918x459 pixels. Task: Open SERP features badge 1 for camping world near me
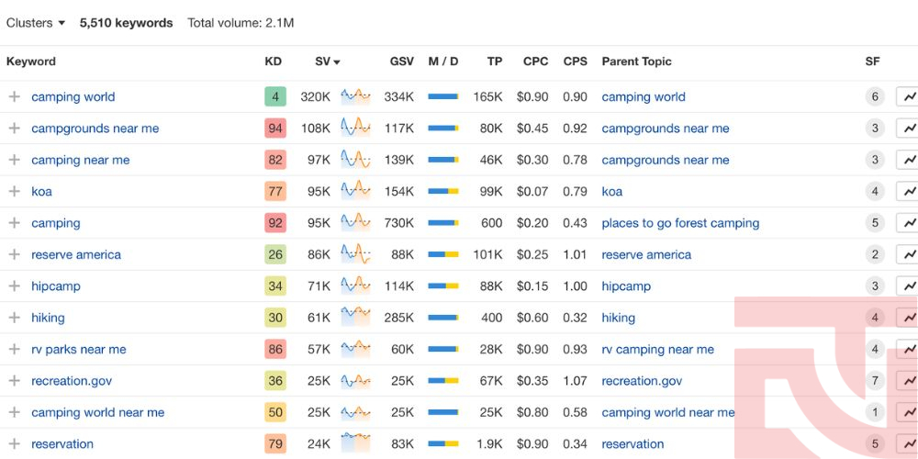(x=875, y=413)
